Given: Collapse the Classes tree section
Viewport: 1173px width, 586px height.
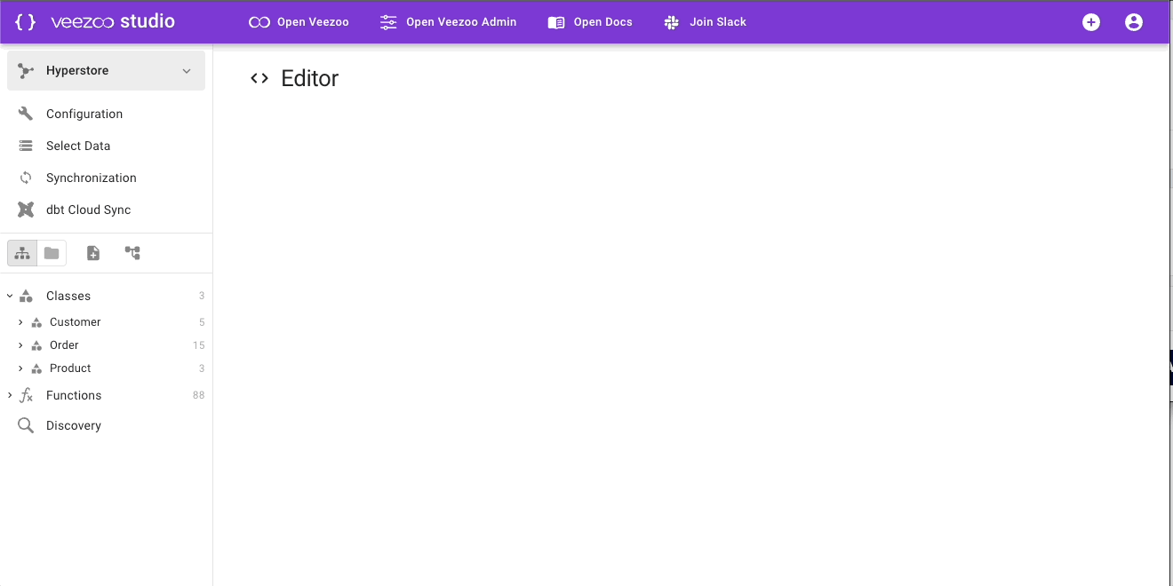Looking at the screenshot, I should click(x=10, y=296).
